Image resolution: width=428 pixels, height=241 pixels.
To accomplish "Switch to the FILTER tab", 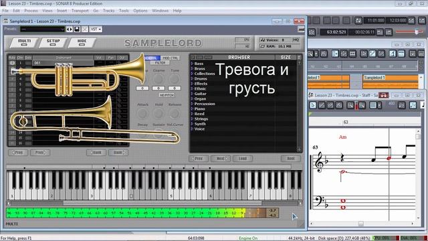I will point(160,63).
